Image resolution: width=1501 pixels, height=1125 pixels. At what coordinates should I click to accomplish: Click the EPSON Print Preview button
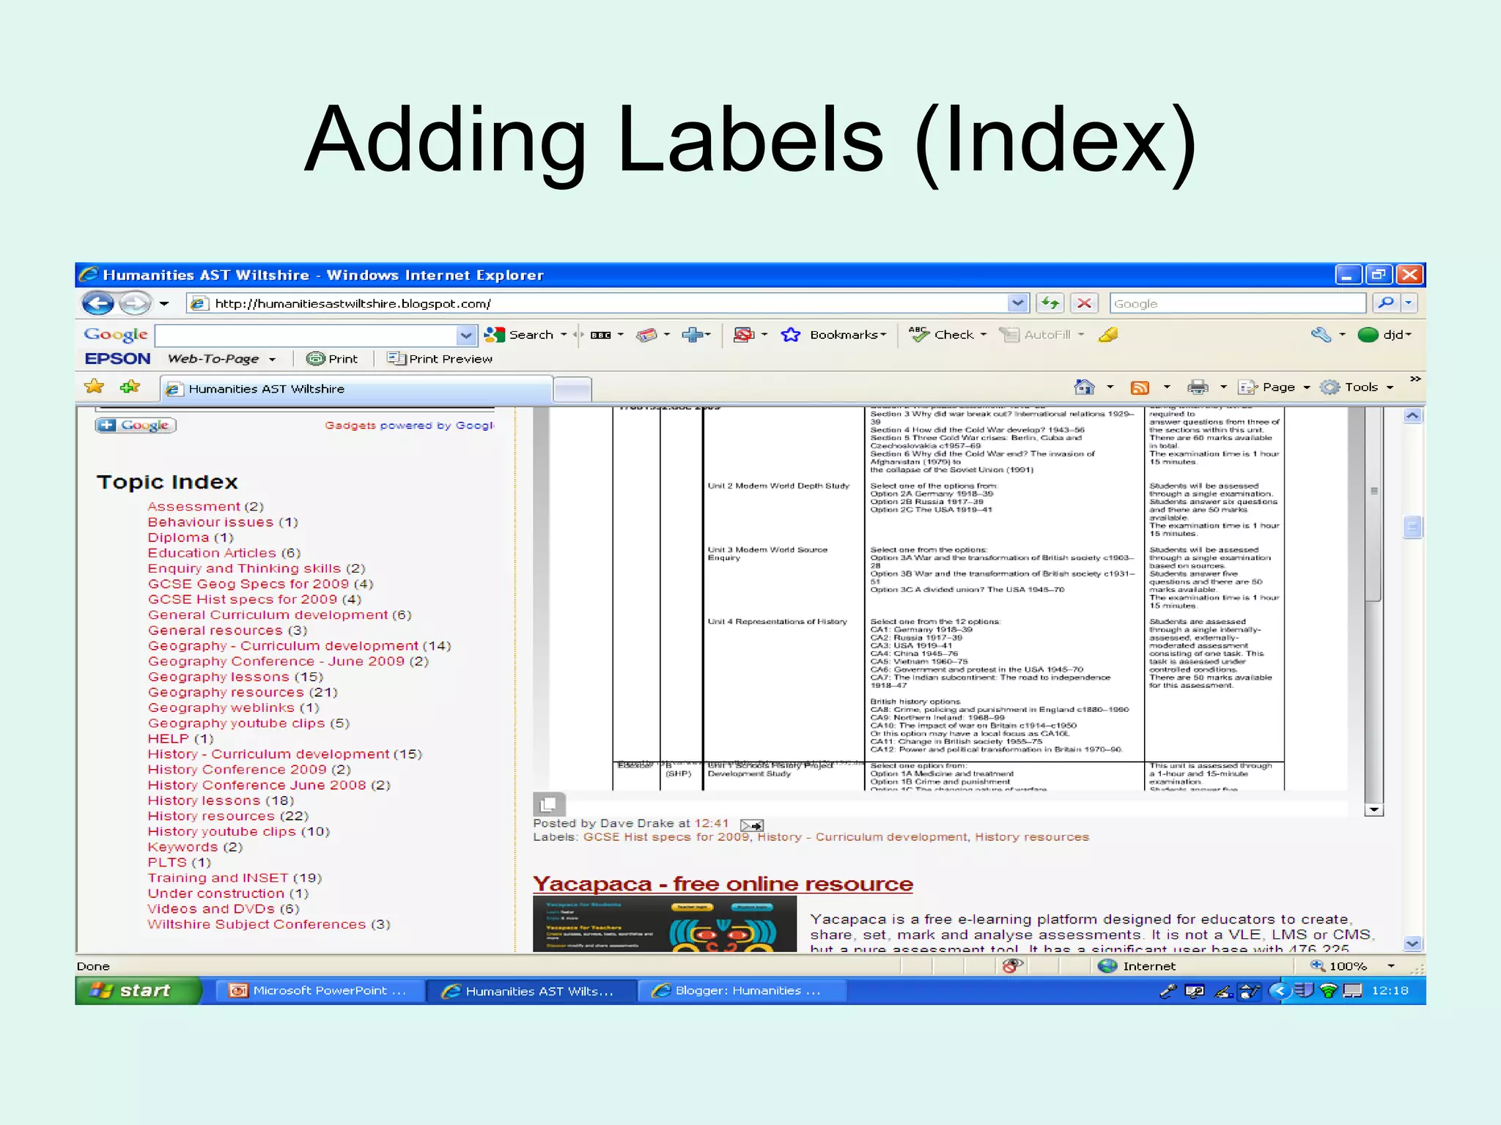(x=440, y=359)
